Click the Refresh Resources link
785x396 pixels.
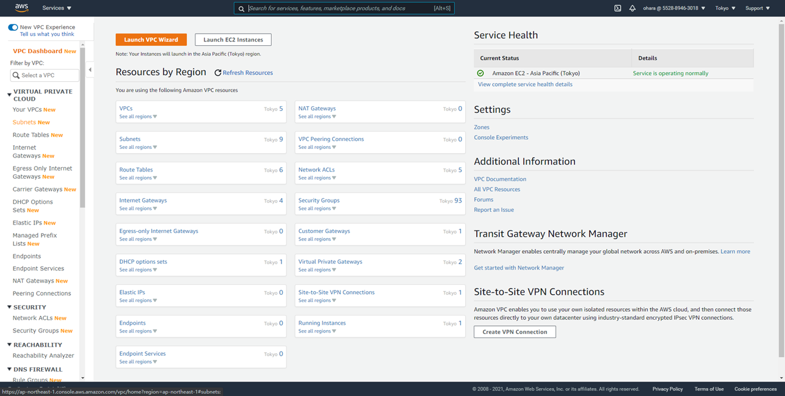(x=248, y=73)
